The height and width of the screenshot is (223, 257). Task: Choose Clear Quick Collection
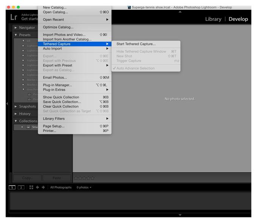point(75,106)
